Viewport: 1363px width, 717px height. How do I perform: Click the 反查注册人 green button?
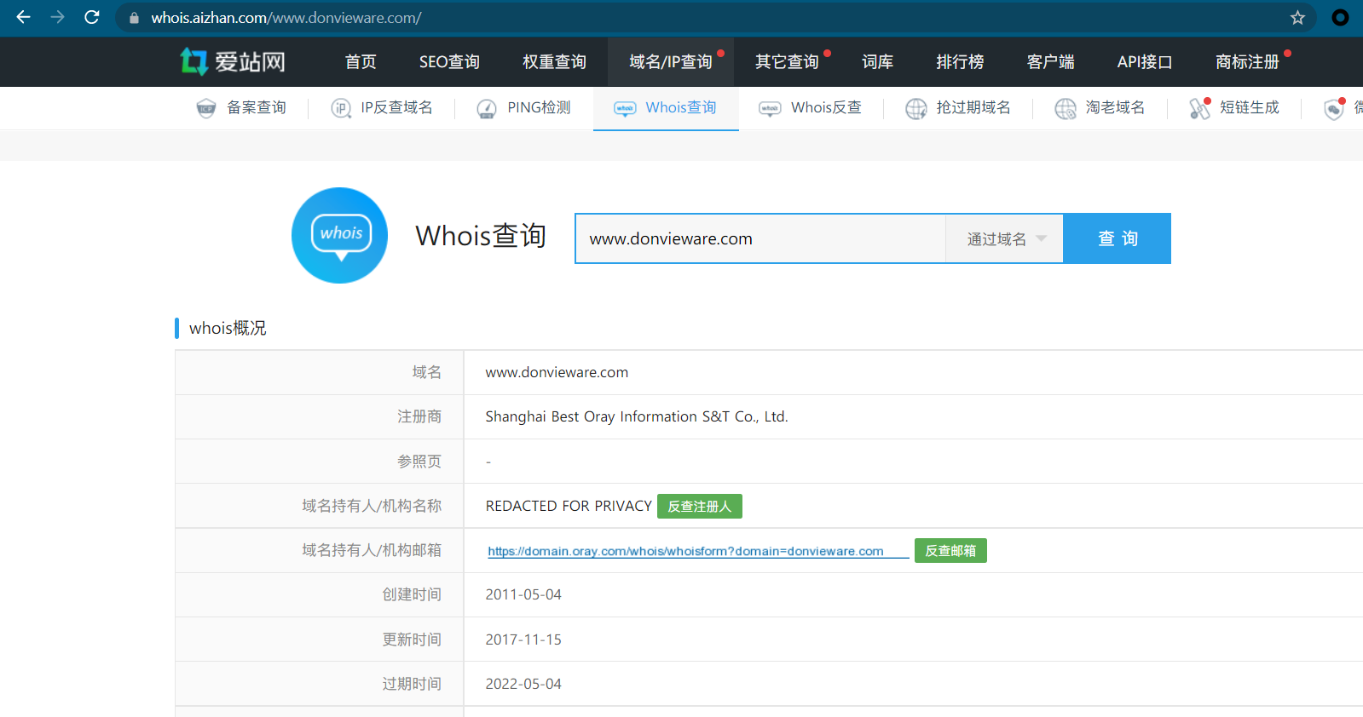coord(700,507)
